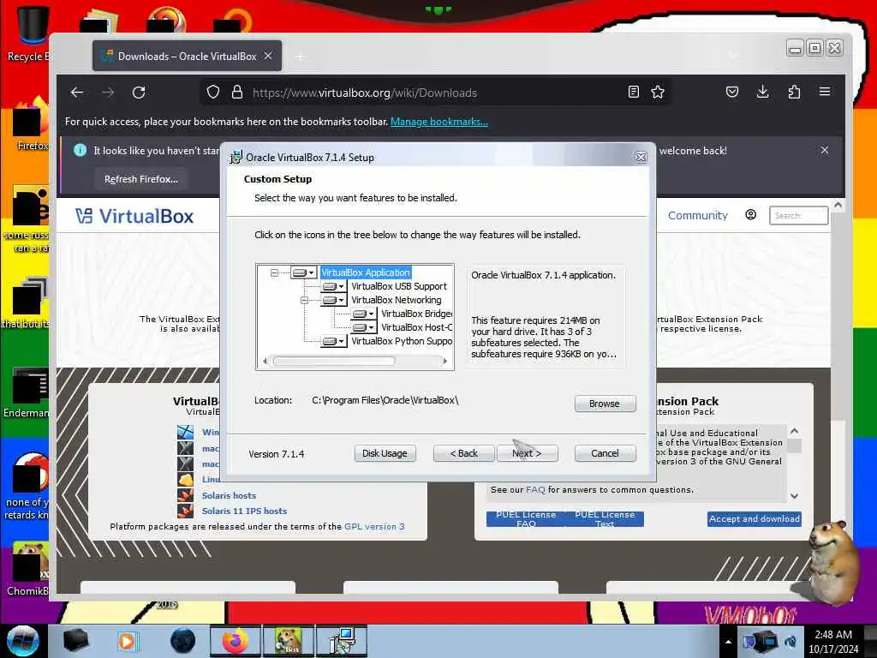
Task: Open VirtualBox Application feature install dropdown
Action: coord(304,272)
